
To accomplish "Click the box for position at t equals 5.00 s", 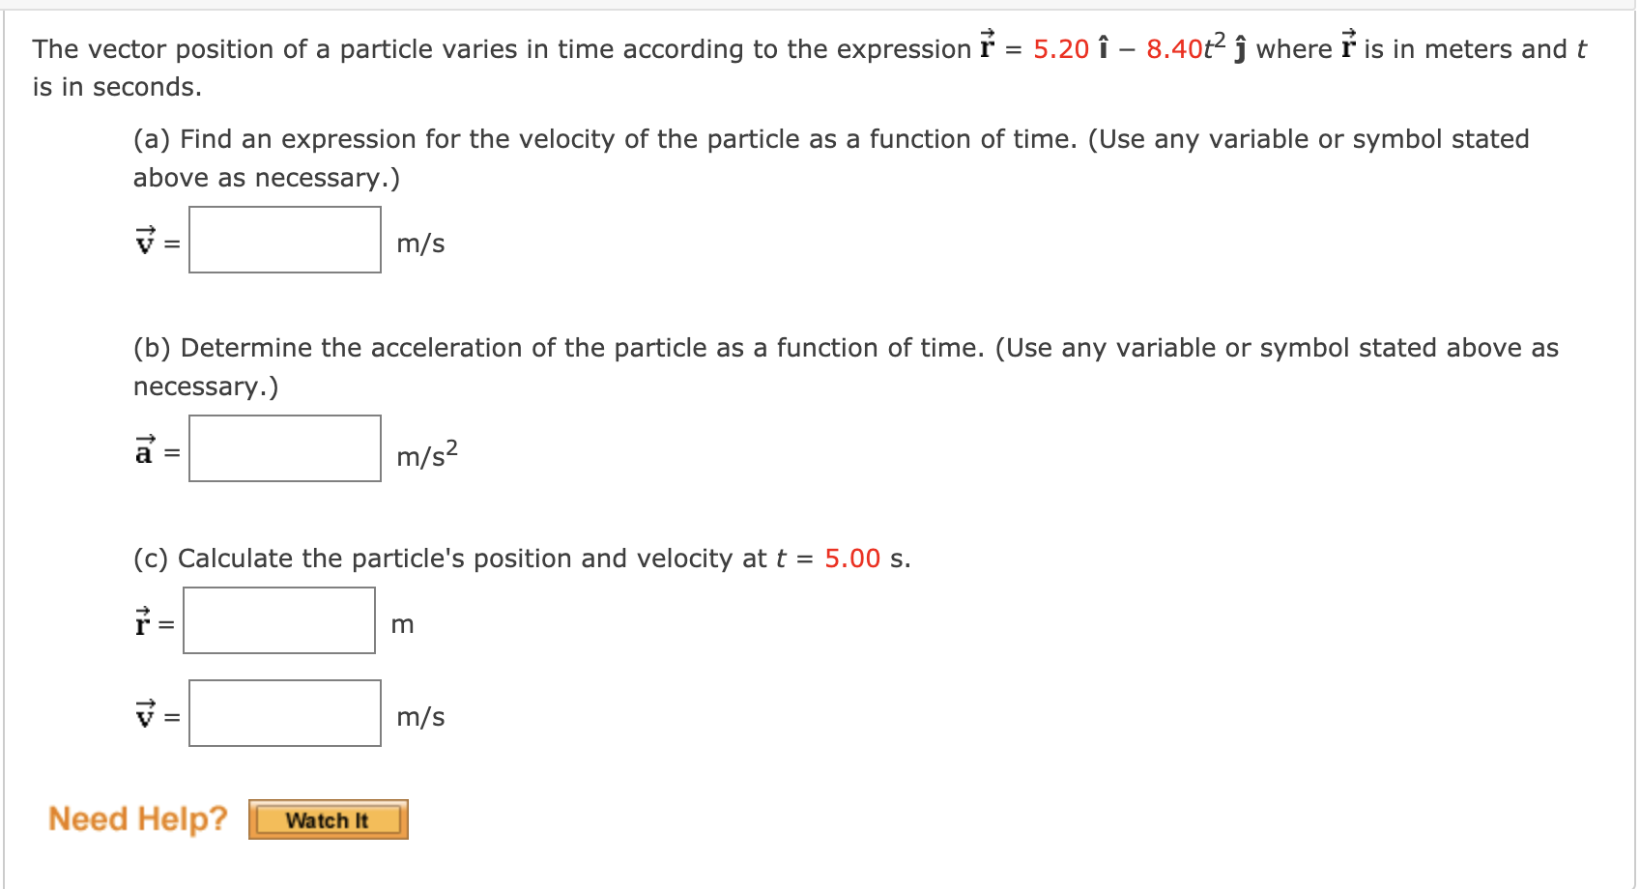I will click(x=278, y=619).
